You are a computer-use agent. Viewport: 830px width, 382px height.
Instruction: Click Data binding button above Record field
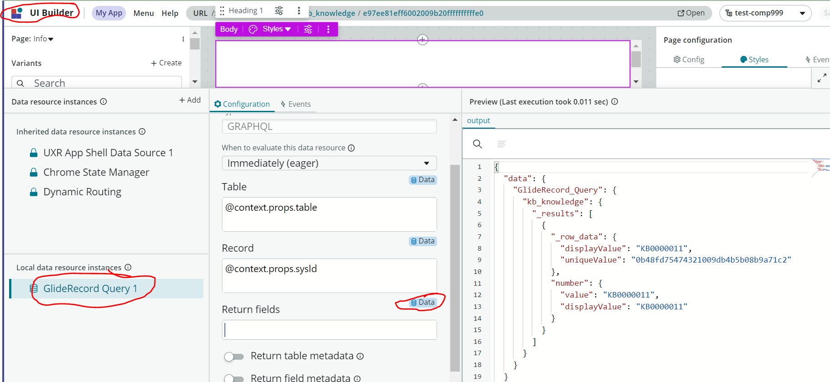pos(423,241)
